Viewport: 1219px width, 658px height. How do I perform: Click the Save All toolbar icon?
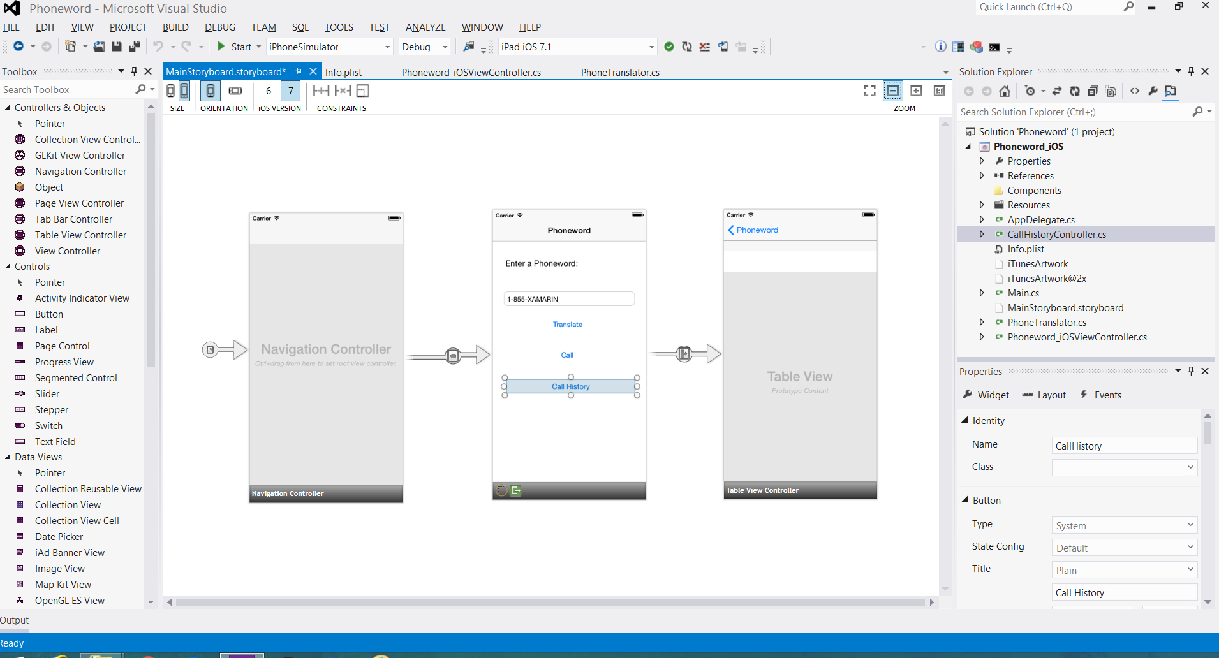(x=134, y=47)
